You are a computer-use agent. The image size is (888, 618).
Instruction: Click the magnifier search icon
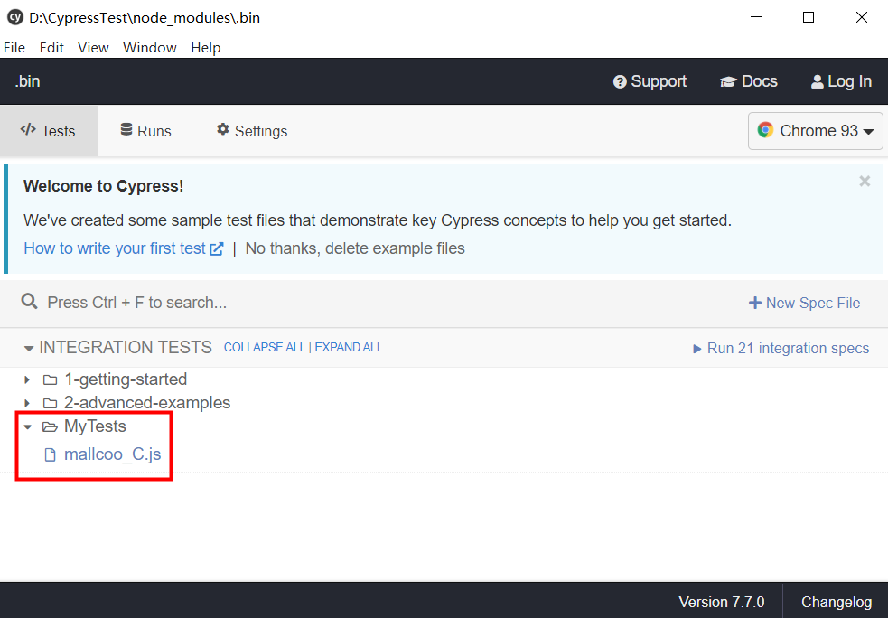30,302
